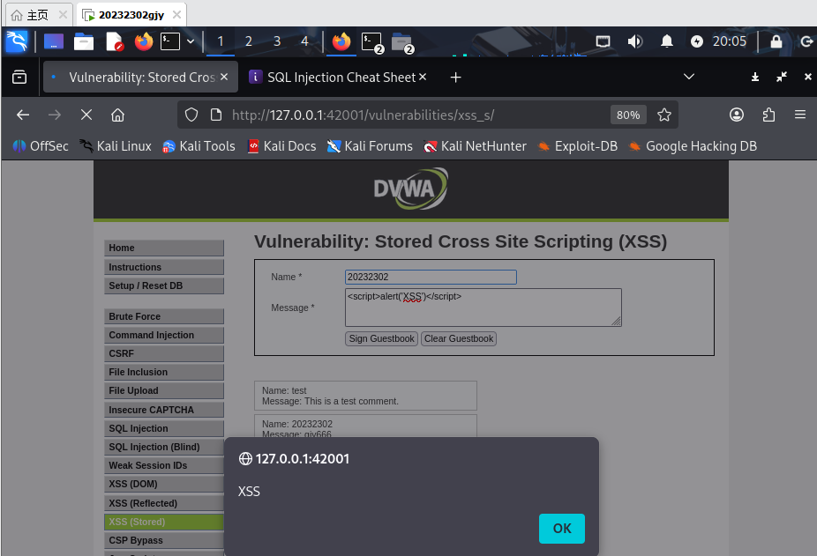
Task: Open the Firefox account icon
Action: 736,115
